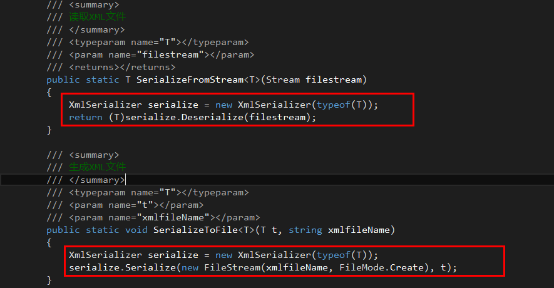
Task: Click the FileStream constructor text
Action: pyautogui.click(x=232, y=267)
